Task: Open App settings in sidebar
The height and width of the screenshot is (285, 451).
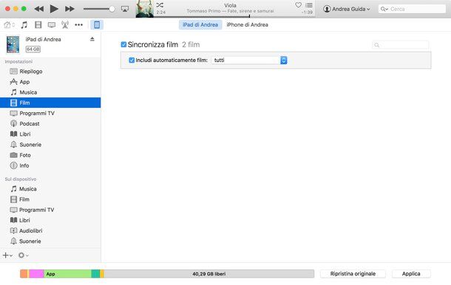Action: [x=50, y=82]
